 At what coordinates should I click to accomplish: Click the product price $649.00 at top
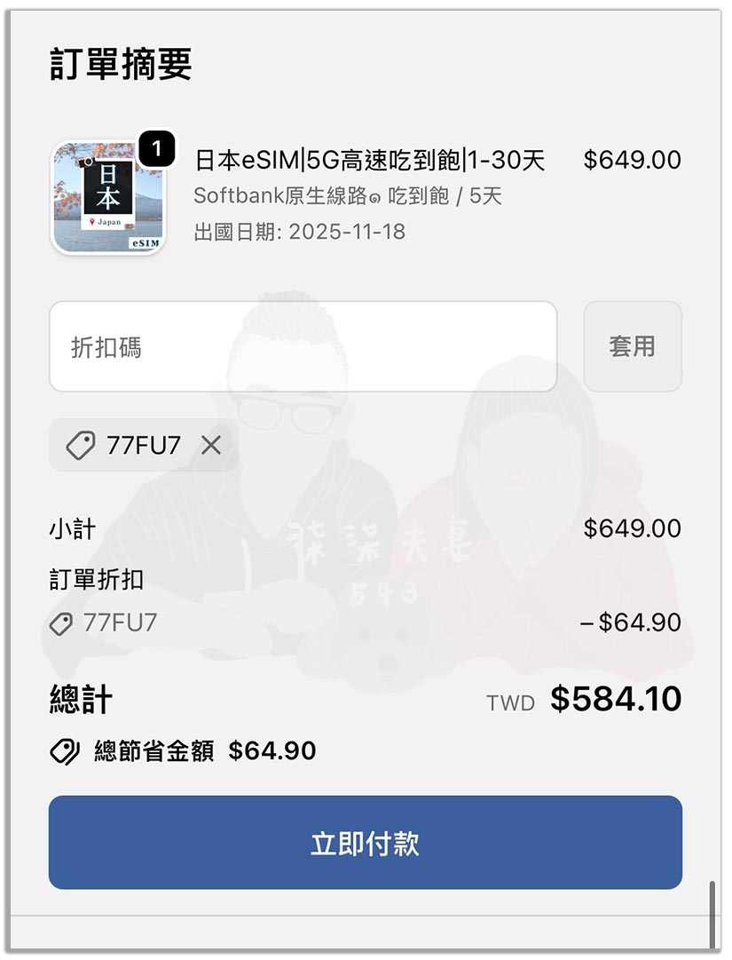pos(633,160)
